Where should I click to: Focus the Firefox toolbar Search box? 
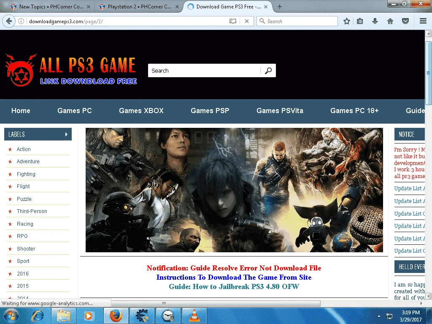click(x=297, y=21)
